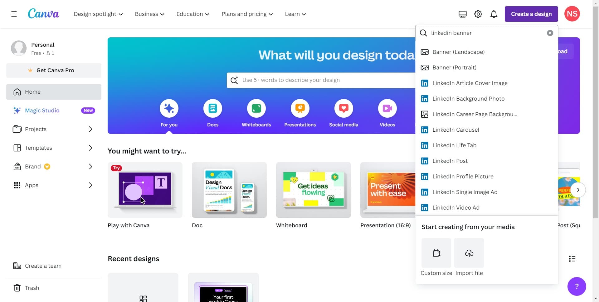Select Import file under Start creating

coord(469,253)
